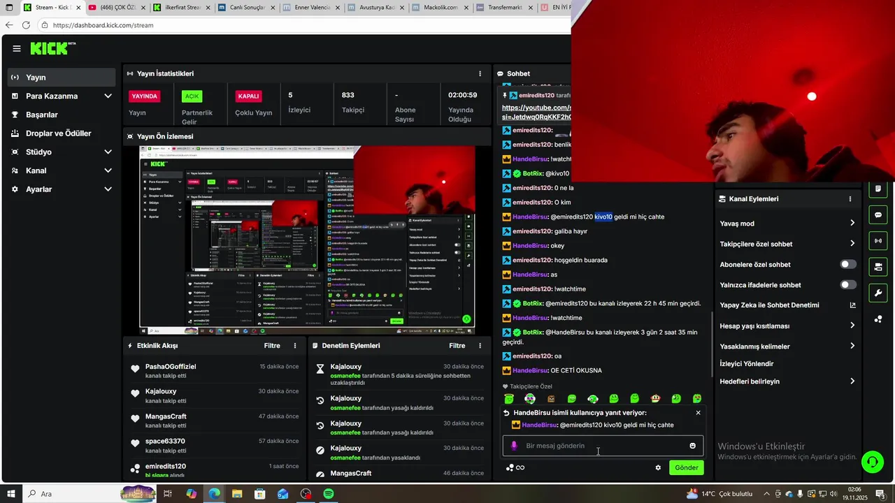Open the hamburger menu beside the Kick logo
The image size is (895, 503).
coord(17,48)
